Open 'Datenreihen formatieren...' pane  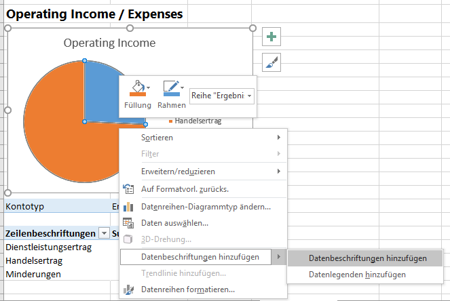point(187,289)
